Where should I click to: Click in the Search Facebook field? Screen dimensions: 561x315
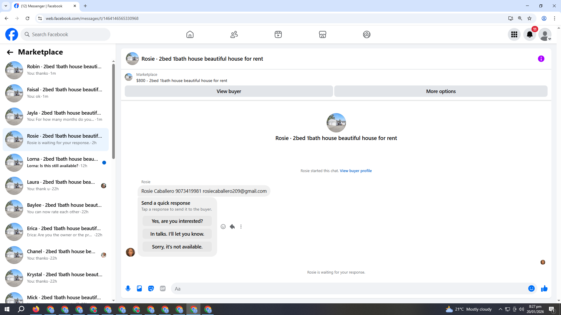coord(66,34)
